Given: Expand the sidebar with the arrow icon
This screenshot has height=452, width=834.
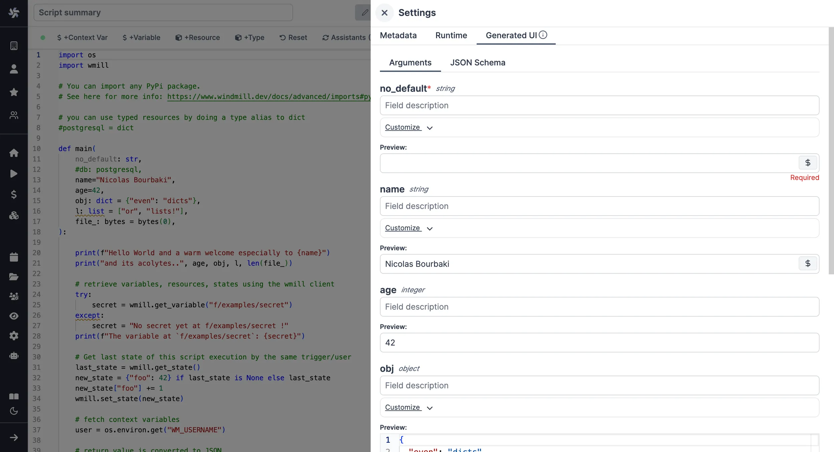Looking at the screenshot, I should point(14,438).
